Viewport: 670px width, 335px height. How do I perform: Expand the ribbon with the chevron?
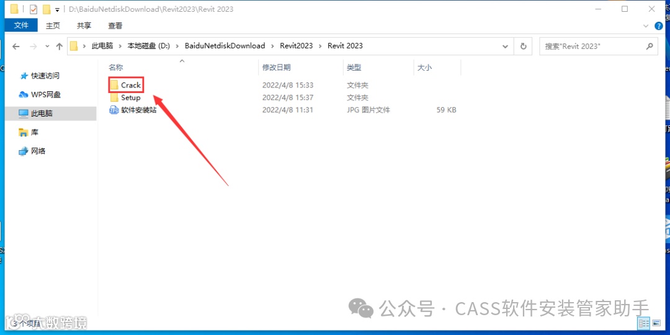[646, 26]
